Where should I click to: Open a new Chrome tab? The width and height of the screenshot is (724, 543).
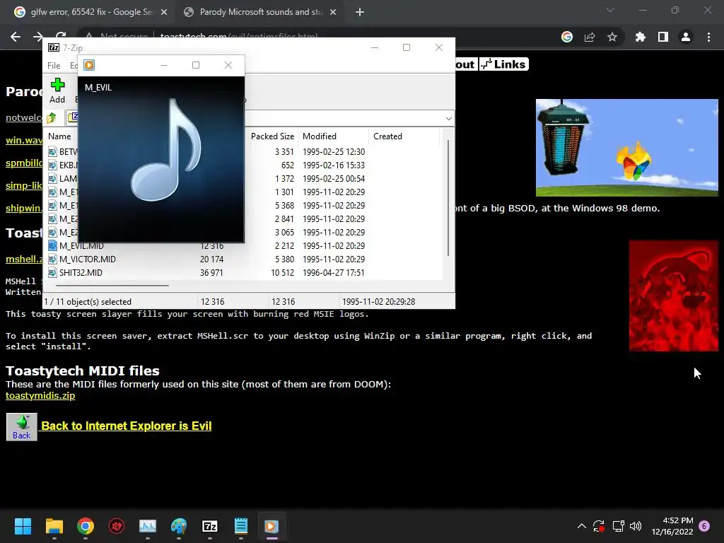360,12
